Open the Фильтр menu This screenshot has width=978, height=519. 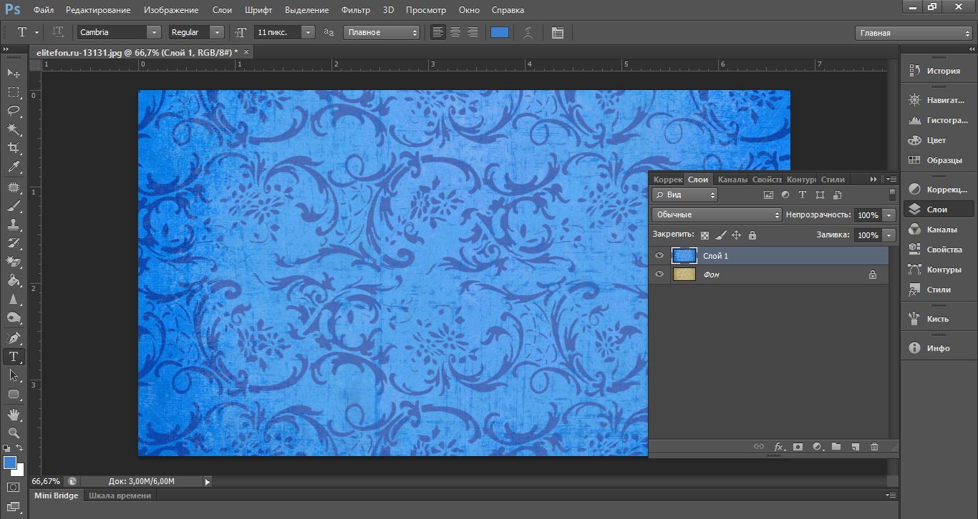coord(356,10)
